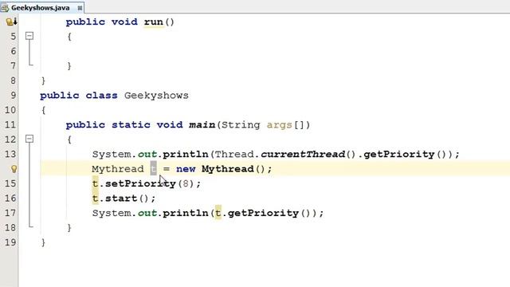Click line number 9 in the gutter
Image resolution: width=510 pixels, height=287 pixels.
(13, 96)
